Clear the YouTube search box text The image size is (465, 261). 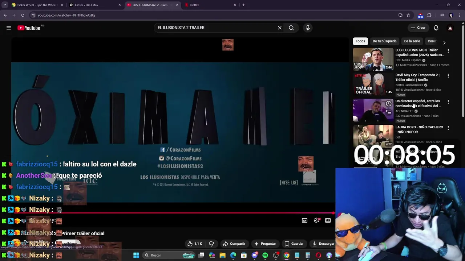click(x=280, y=28)
